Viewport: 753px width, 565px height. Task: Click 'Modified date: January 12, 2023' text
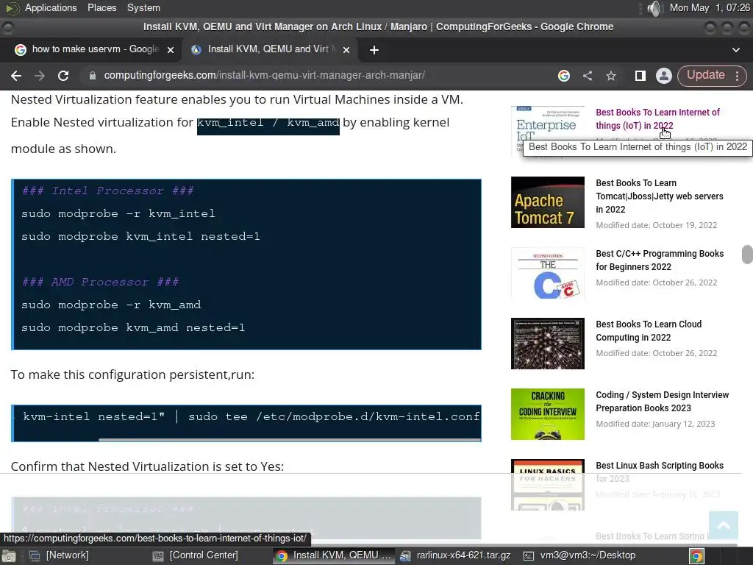(x=655, y=424)
